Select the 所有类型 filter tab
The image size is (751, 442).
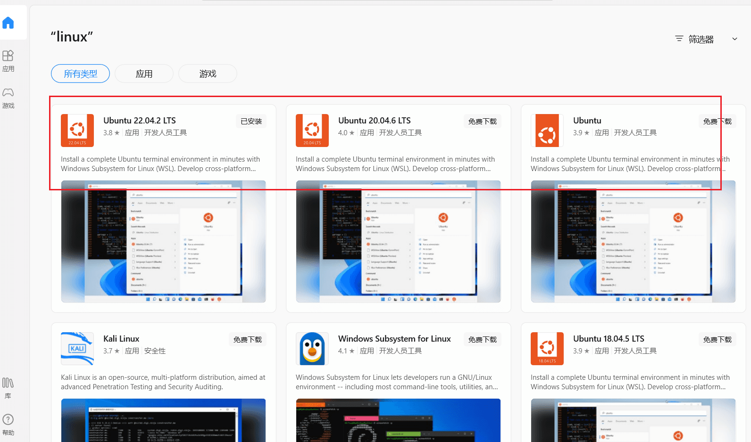80,74
